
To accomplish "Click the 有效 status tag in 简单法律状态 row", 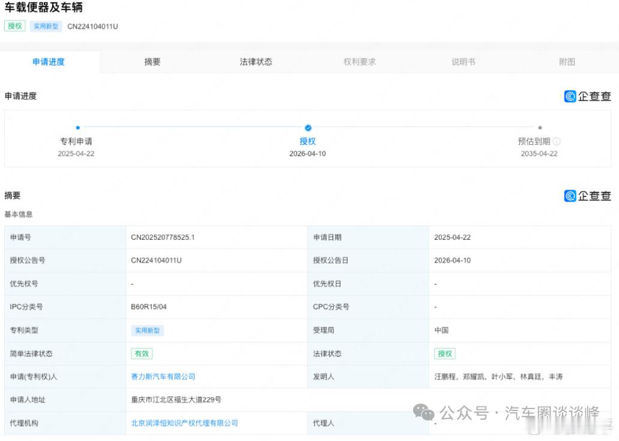I will [142, 354].
